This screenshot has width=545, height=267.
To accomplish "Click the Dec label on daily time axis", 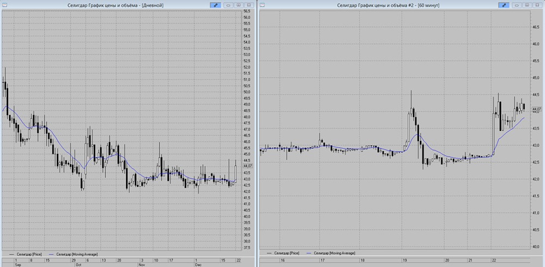I will pos(198,265).
